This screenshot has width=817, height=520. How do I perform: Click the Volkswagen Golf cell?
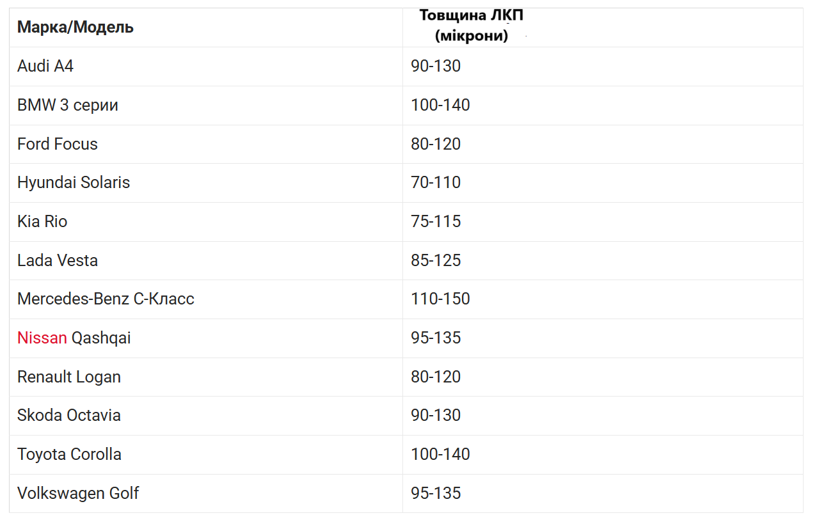tap(78, 493)
